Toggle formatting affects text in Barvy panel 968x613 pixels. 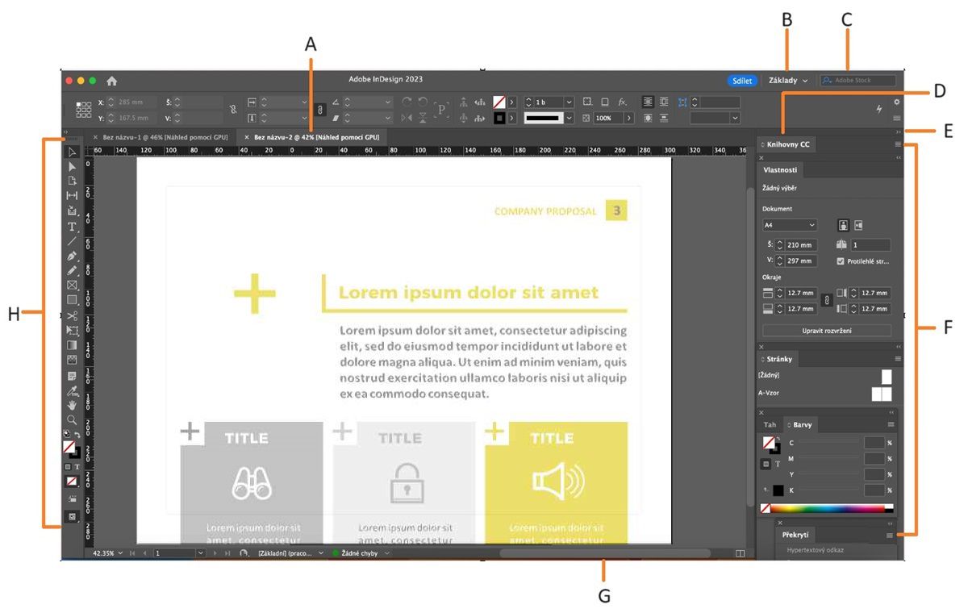click(778, 464)
